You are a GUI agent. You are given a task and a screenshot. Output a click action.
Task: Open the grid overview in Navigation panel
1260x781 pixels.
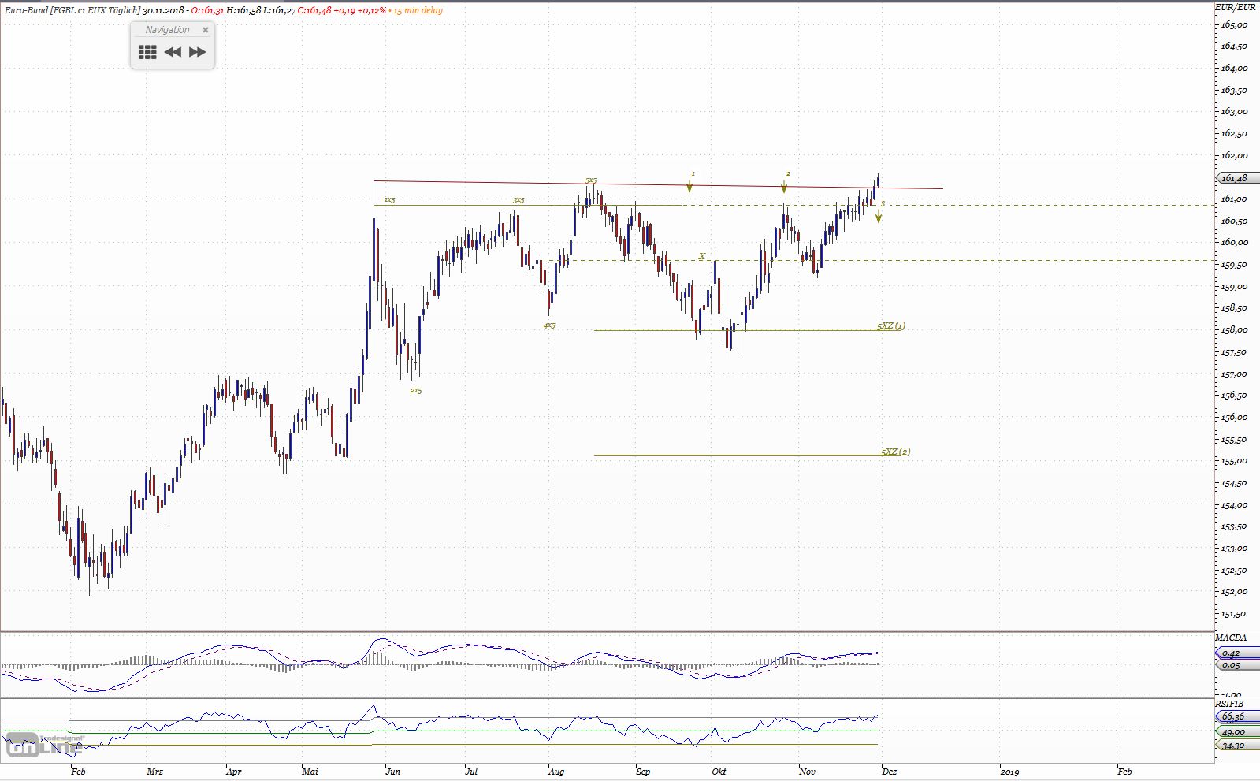pyautogui.click(x=147, y=52)
